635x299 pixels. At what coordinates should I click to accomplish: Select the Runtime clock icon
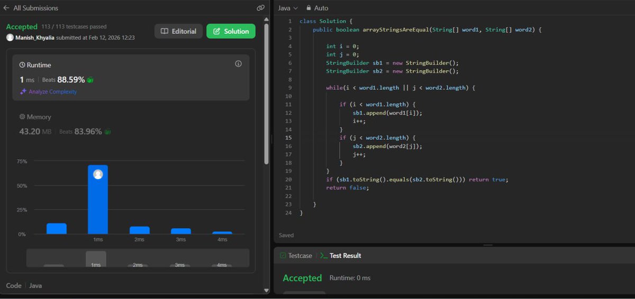tap(22, 65)
